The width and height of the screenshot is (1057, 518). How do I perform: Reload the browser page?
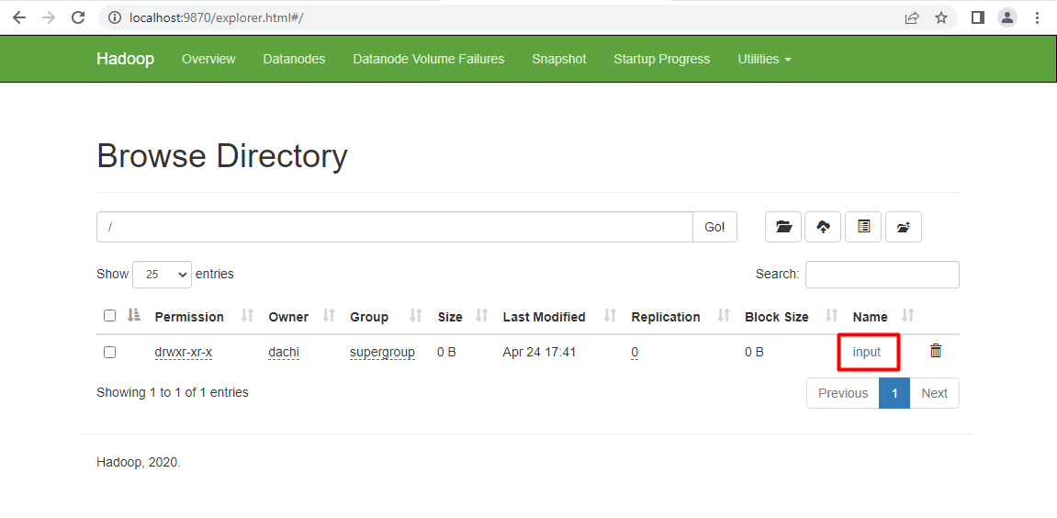pyautogui.click(x=79, y=17)
